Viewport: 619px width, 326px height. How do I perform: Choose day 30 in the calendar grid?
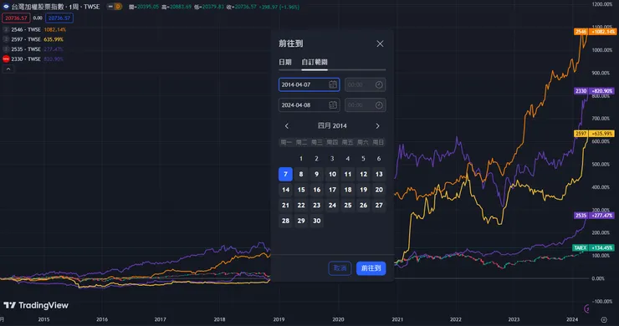[316, 221]
